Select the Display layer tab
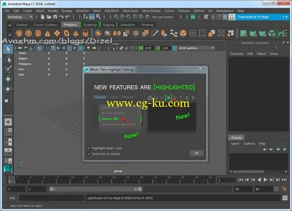The height and width of the screenshot is (211, 292). (x=236, y=137)
